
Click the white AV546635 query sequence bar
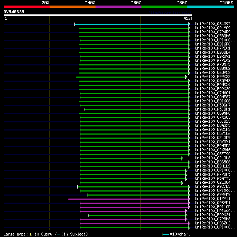[98, 15]
